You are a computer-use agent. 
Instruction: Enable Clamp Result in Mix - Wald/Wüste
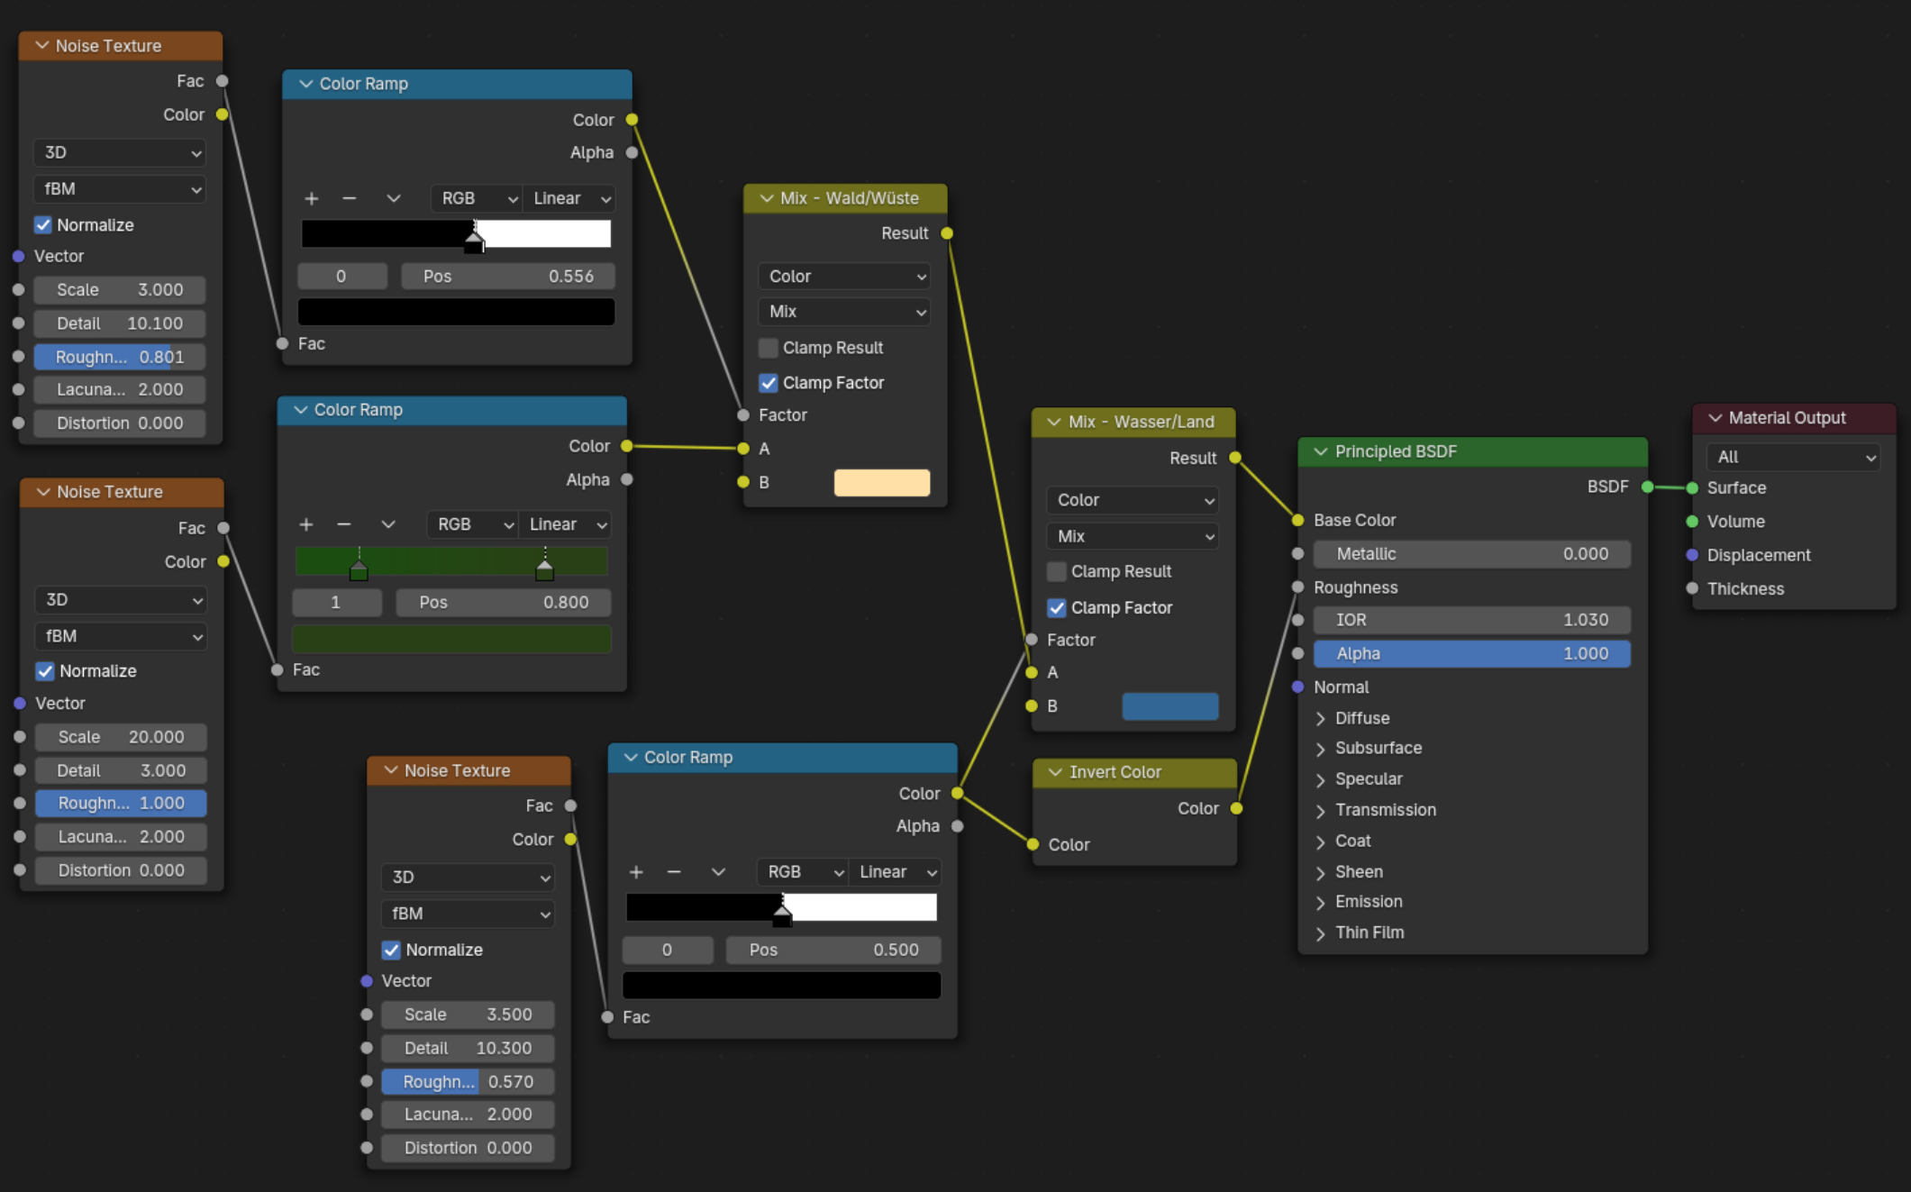[769, 348]
